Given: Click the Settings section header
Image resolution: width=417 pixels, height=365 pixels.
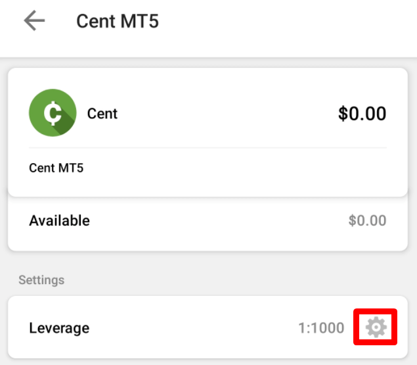Looking at the screenshot, I should coord(41,280).
